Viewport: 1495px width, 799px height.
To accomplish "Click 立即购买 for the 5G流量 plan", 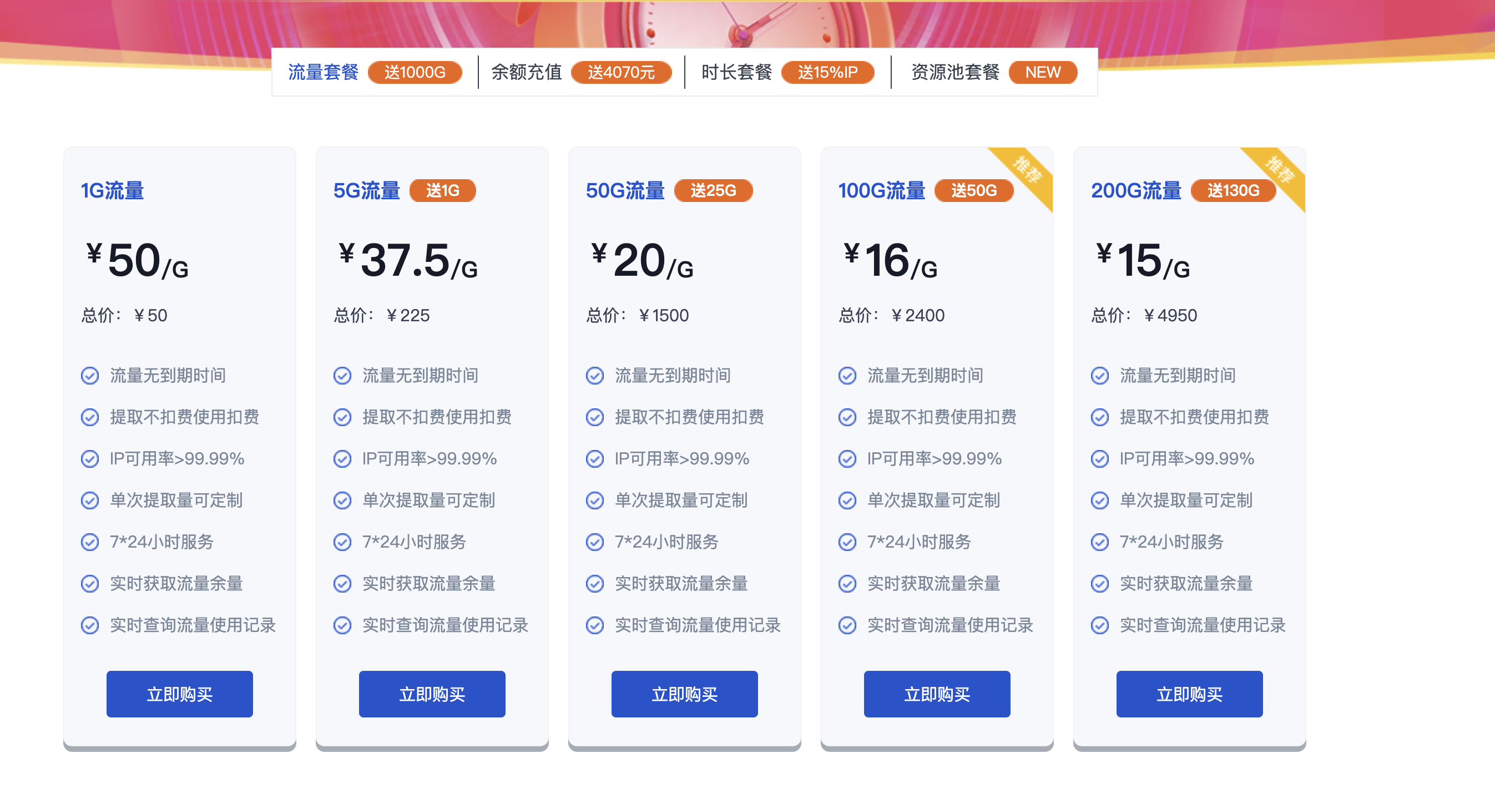I will coord(432,694).
